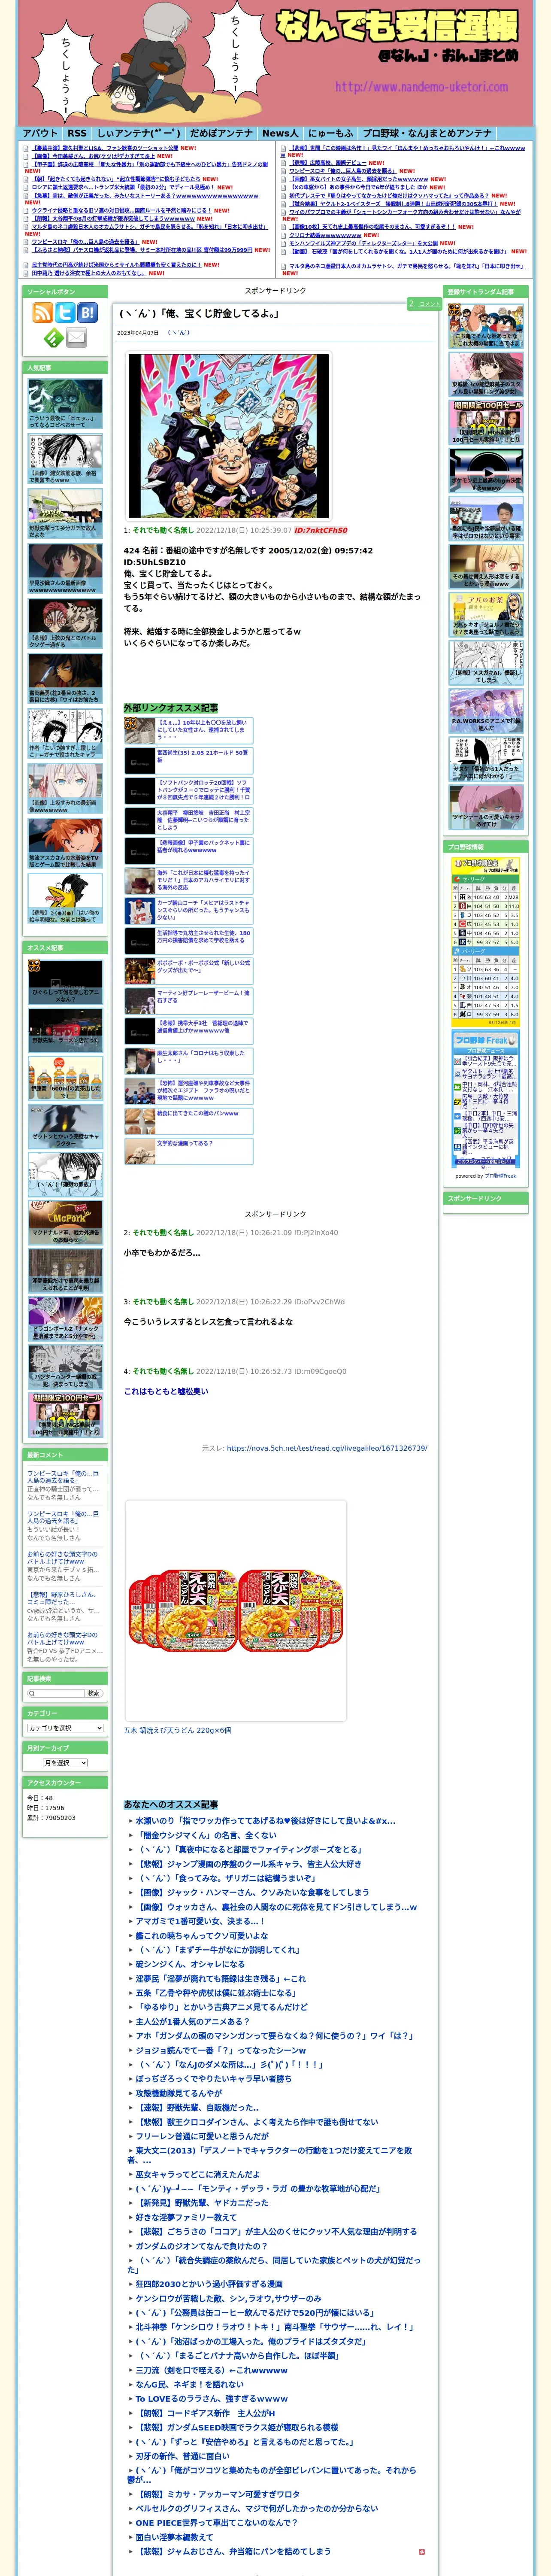This screenshot has width=551, height=2576.
Task: Open recommended link アマガミで1番可愛い女
Action: (200, 1921)
